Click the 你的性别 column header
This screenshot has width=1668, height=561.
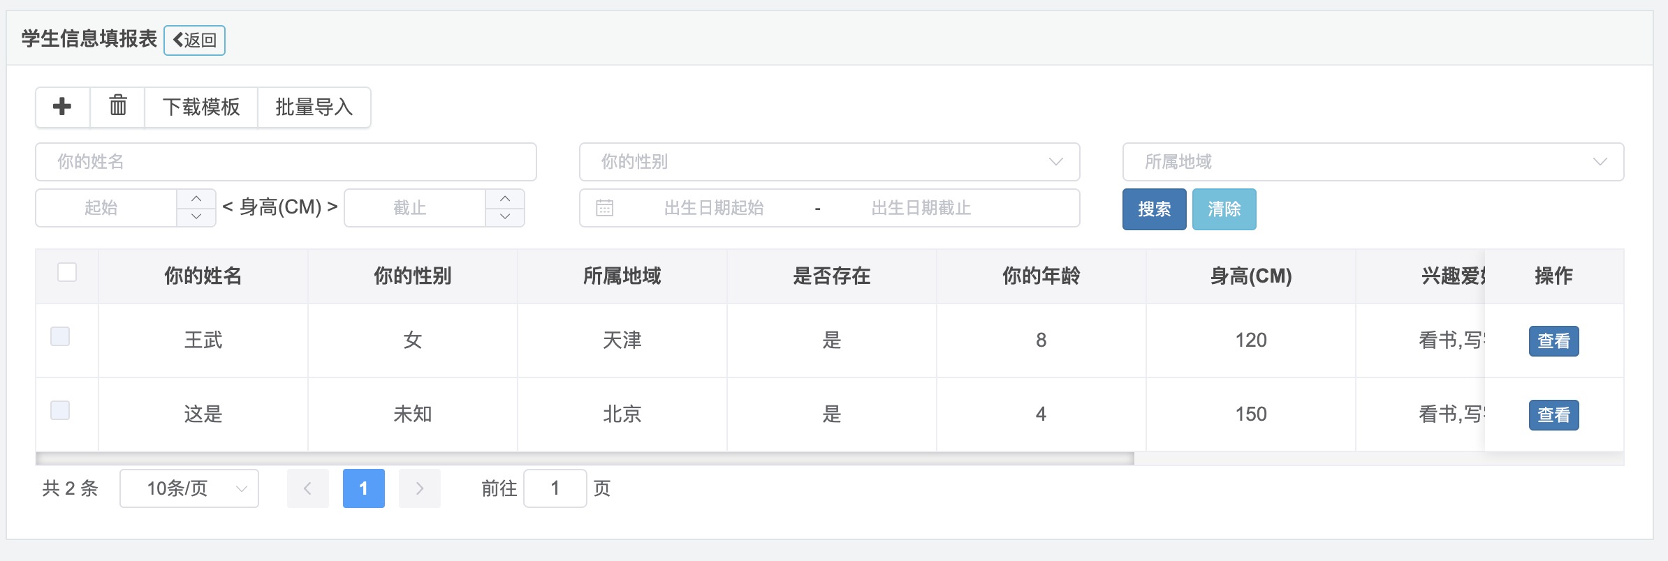point(412,276)
